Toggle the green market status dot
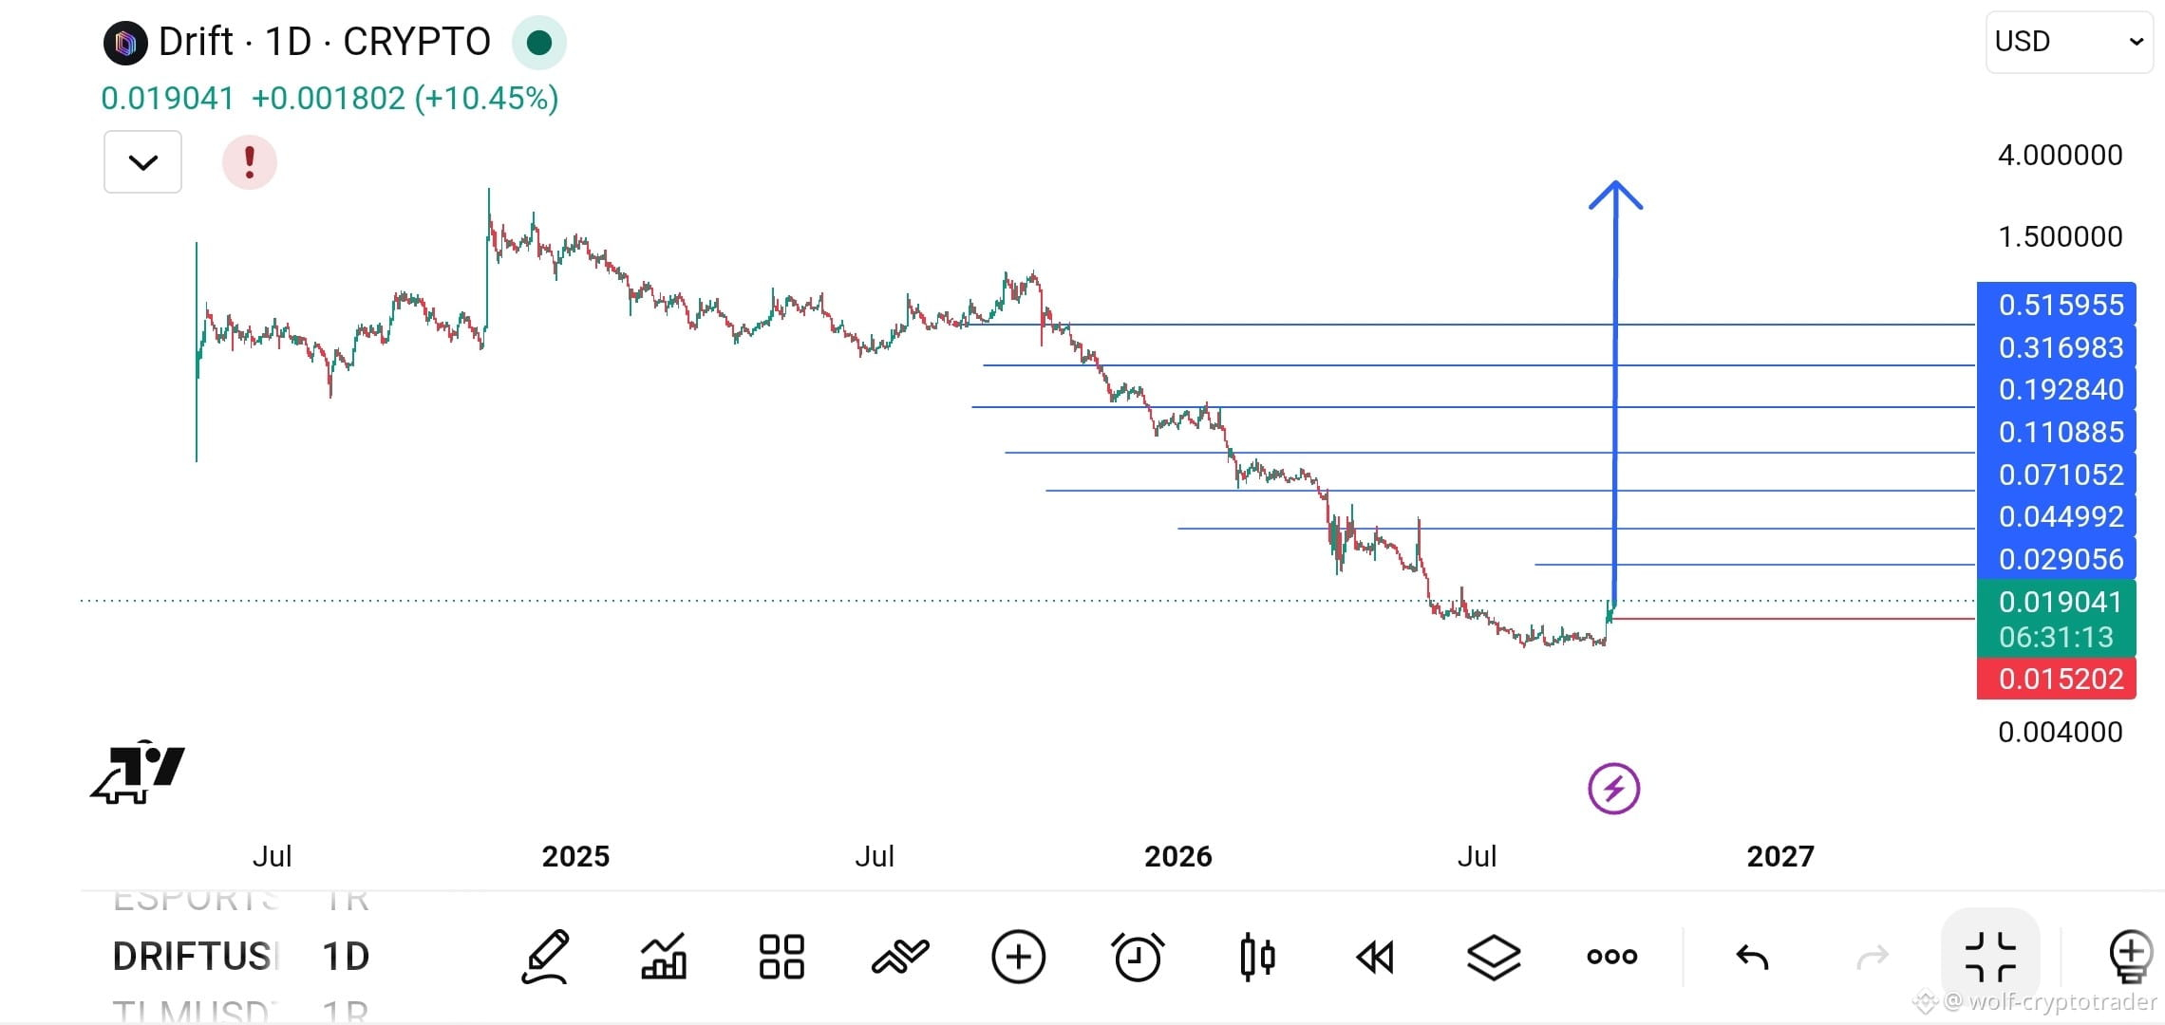Viewport: 2165px width, 1025px height. (539, 43)
